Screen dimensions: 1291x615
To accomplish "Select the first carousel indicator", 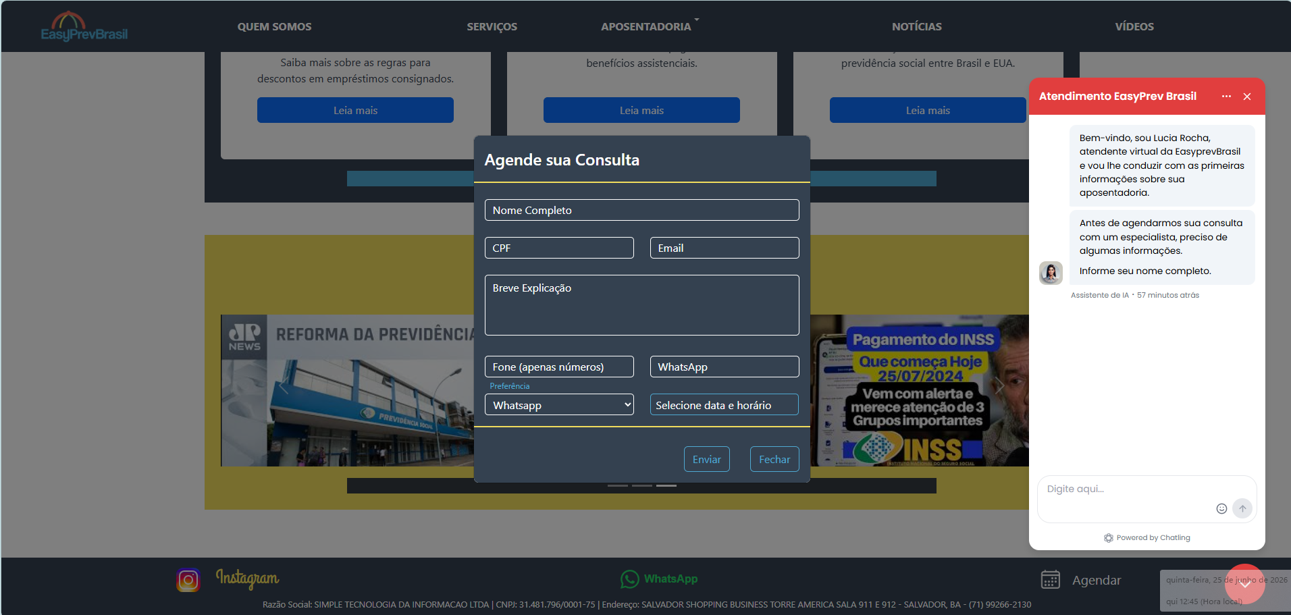I will point(617,485).
